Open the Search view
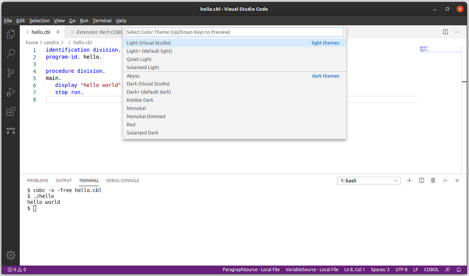Screen dimensions: 469x276 (x=11, y=53)
